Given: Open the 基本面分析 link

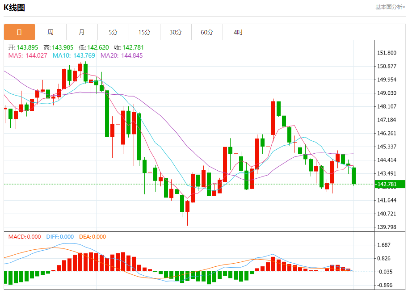Looking at the screenshot, I should (390, 7).
